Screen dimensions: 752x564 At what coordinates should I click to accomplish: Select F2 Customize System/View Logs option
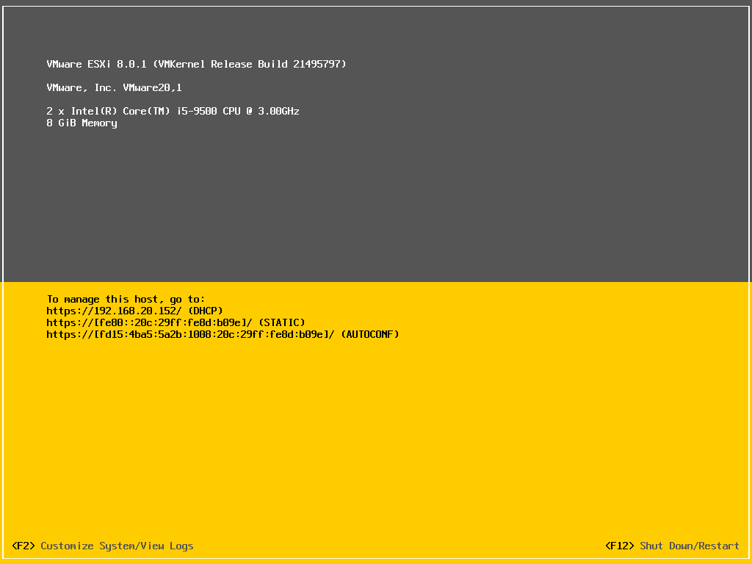pos(103,546)
